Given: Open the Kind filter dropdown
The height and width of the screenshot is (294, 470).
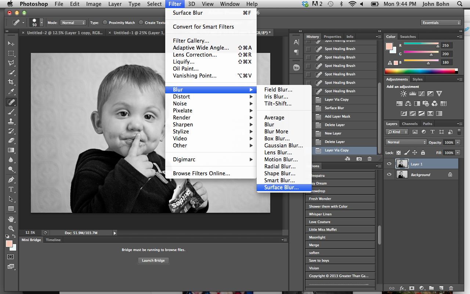Looking at the screenshot, I should 397,132.
